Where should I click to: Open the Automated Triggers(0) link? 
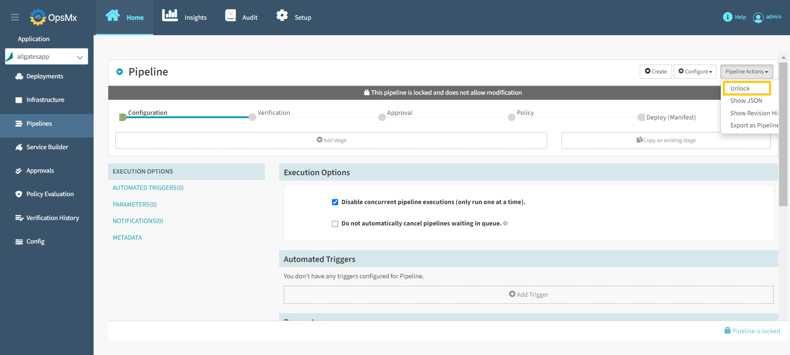pos(148,188)
